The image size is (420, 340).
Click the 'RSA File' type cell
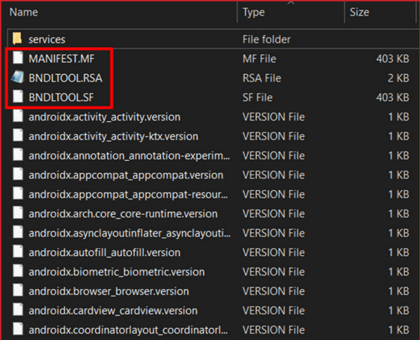coord(262,78)
